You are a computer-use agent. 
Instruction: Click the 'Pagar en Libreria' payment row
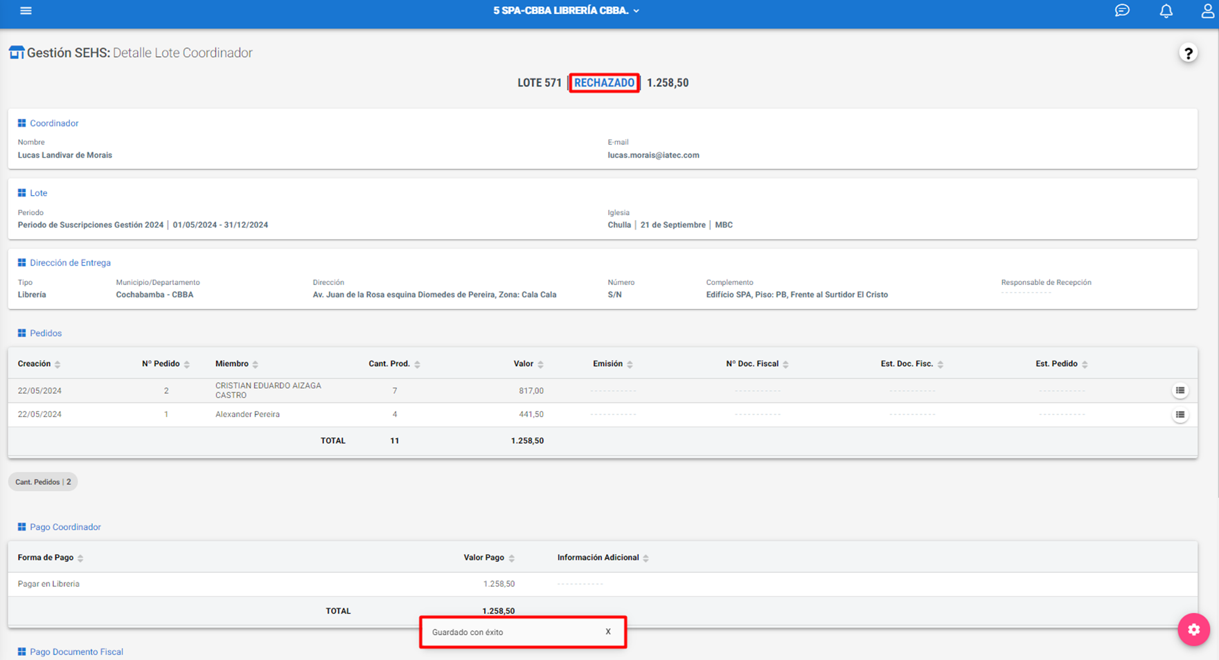tap(603, 584)
